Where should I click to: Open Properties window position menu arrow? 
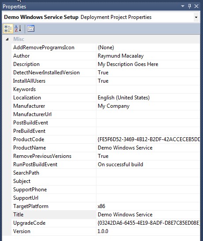point(183,6)
